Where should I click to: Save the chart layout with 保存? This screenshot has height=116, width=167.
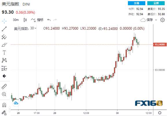click(146, 20)
